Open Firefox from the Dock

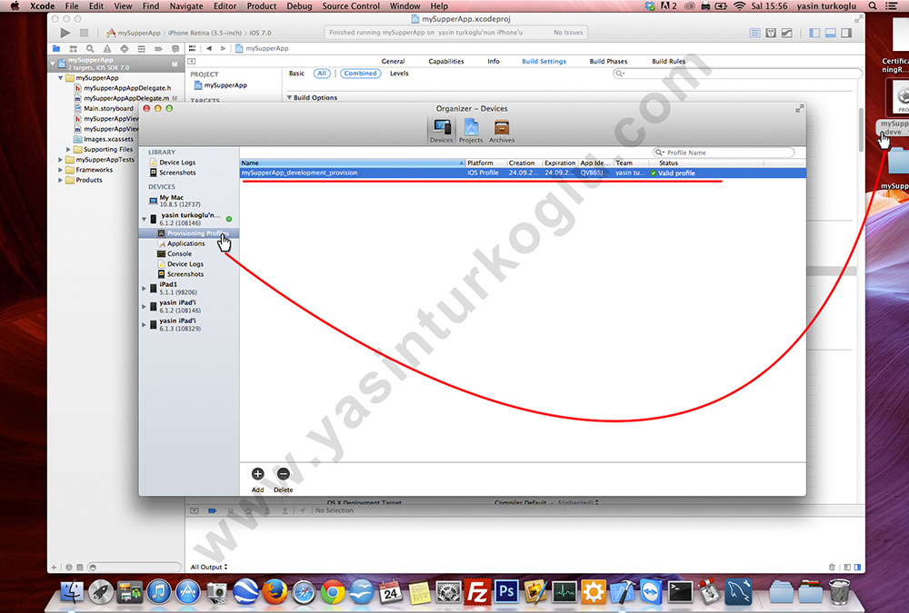point(275,592)
